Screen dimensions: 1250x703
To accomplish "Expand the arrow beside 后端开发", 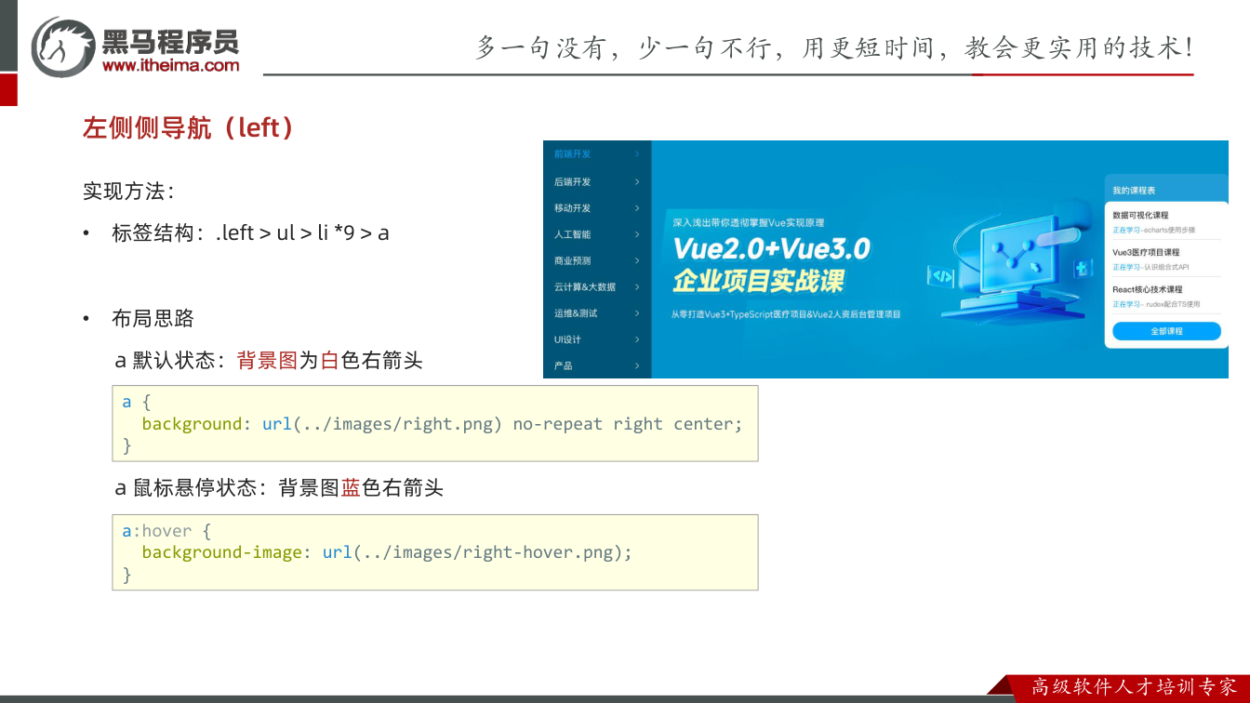I will coord(637,181).
